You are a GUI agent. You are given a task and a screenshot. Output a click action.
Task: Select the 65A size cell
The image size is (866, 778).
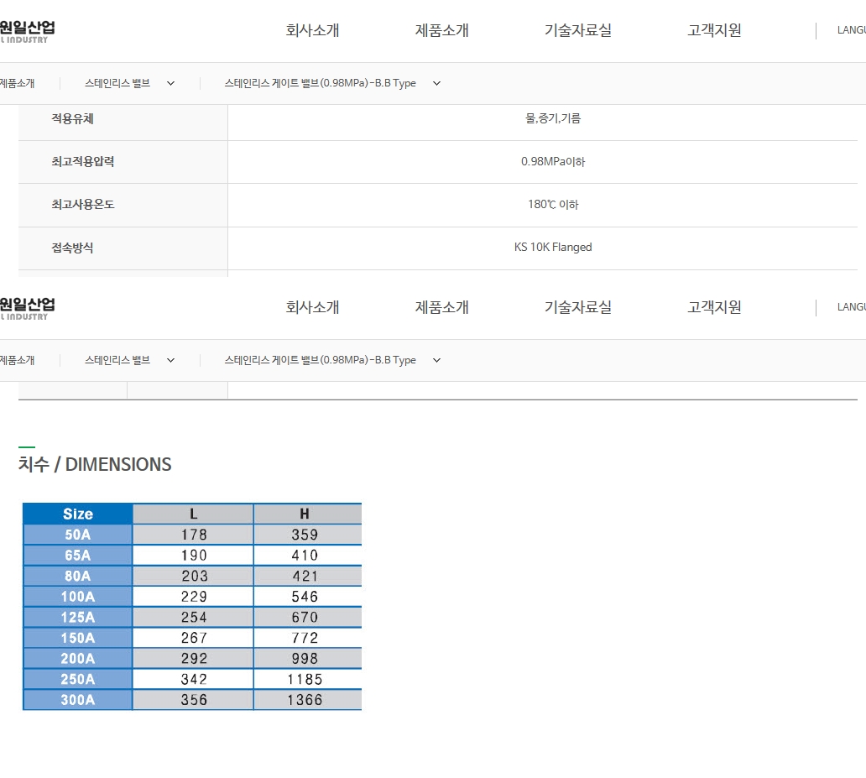point(78,556)
